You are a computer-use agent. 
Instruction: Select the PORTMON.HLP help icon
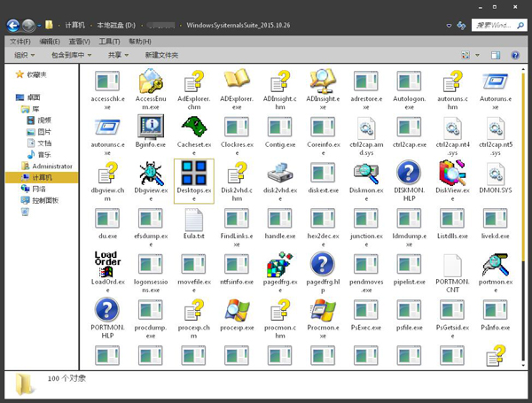click(107, 309)
